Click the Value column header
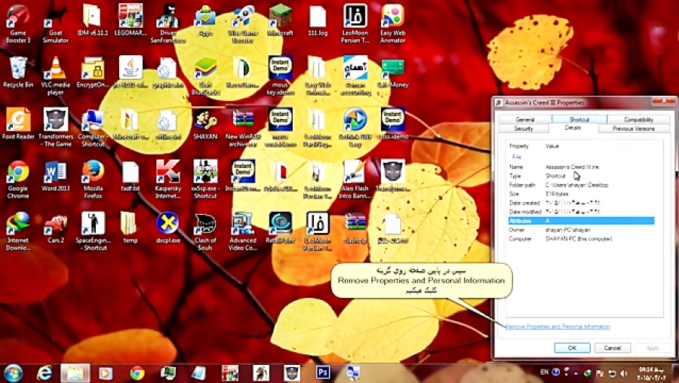This screenshot has height=383, width=679. click(x=552, y=146)
